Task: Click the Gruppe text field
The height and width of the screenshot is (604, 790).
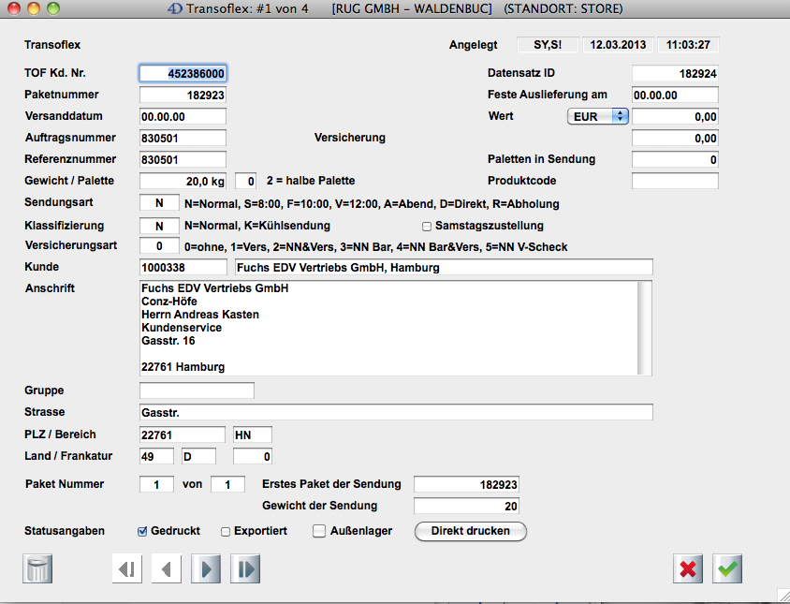Action: 197,390
